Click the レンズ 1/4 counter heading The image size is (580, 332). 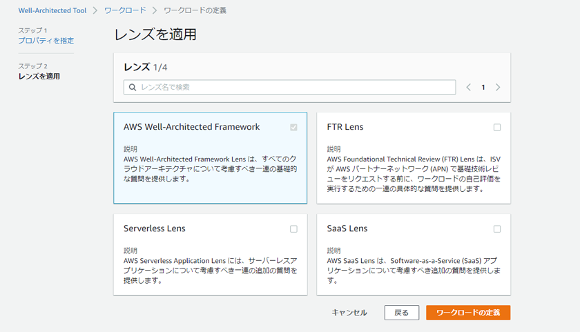146,67
